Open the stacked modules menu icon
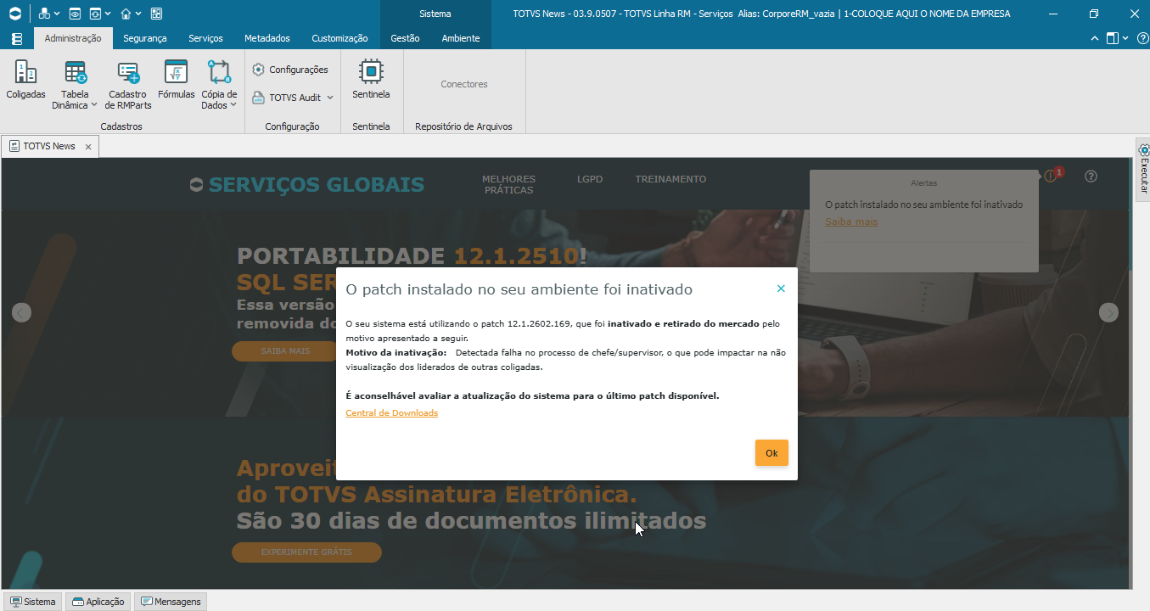Viewport: 1150px width, 611px height. click(17, 38)
